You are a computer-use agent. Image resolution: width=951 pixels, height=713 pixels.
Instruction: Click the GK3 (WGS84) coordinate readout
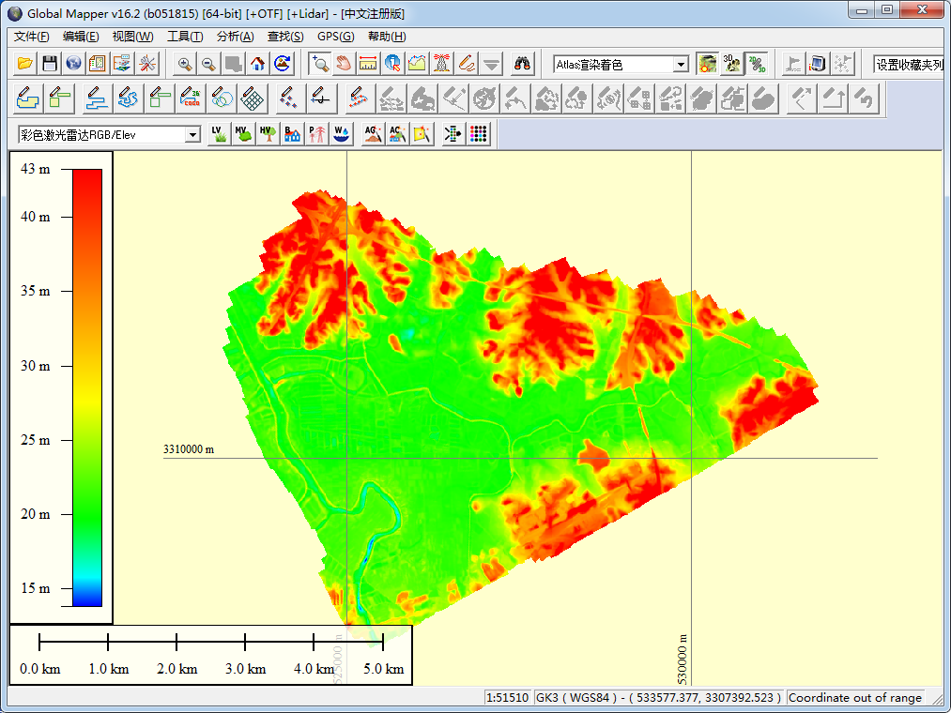659,697
